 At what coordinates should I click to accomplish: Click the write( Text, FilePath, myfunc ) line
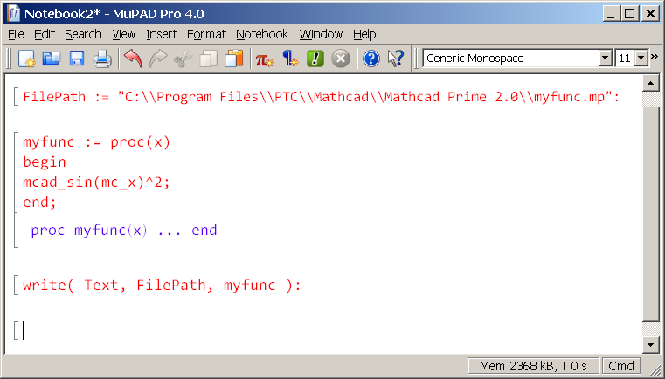coord(162,285)
